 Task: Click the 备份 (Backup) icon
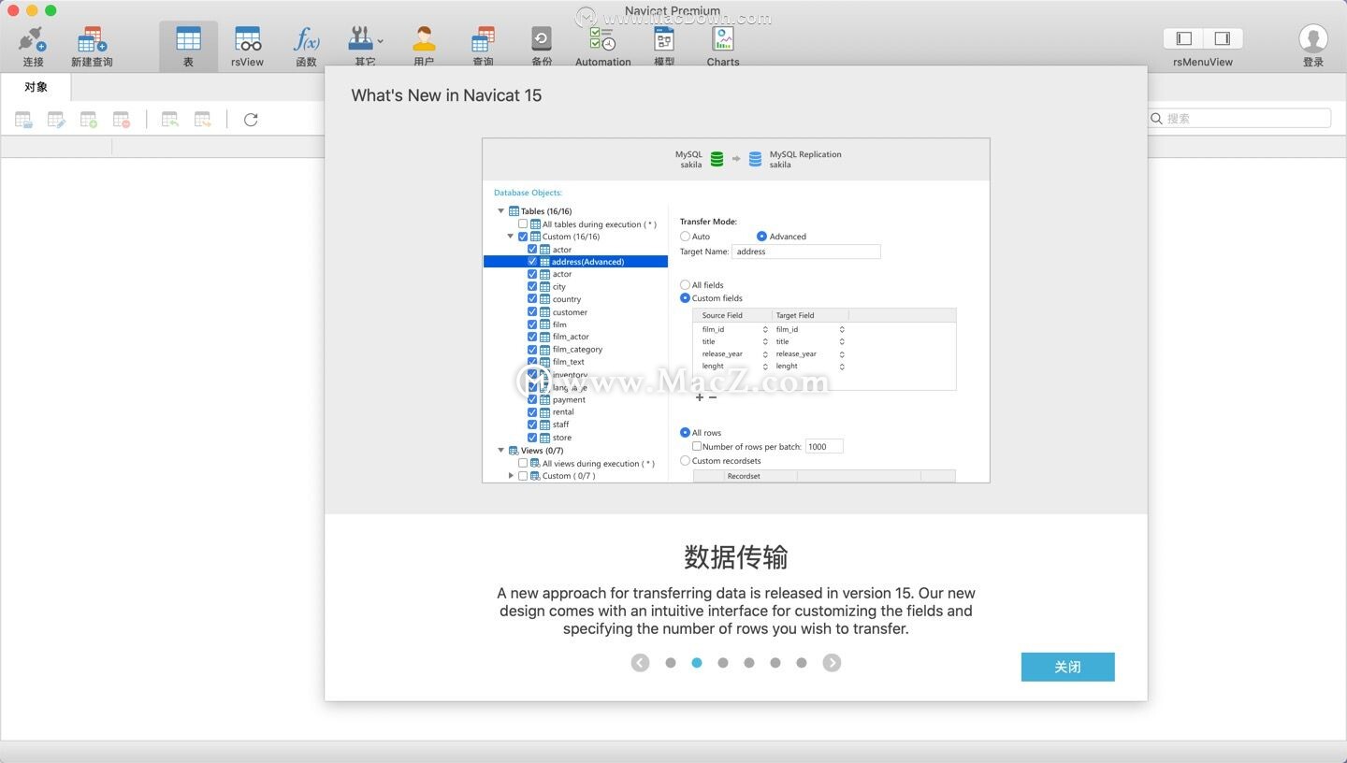click(542, 39)
